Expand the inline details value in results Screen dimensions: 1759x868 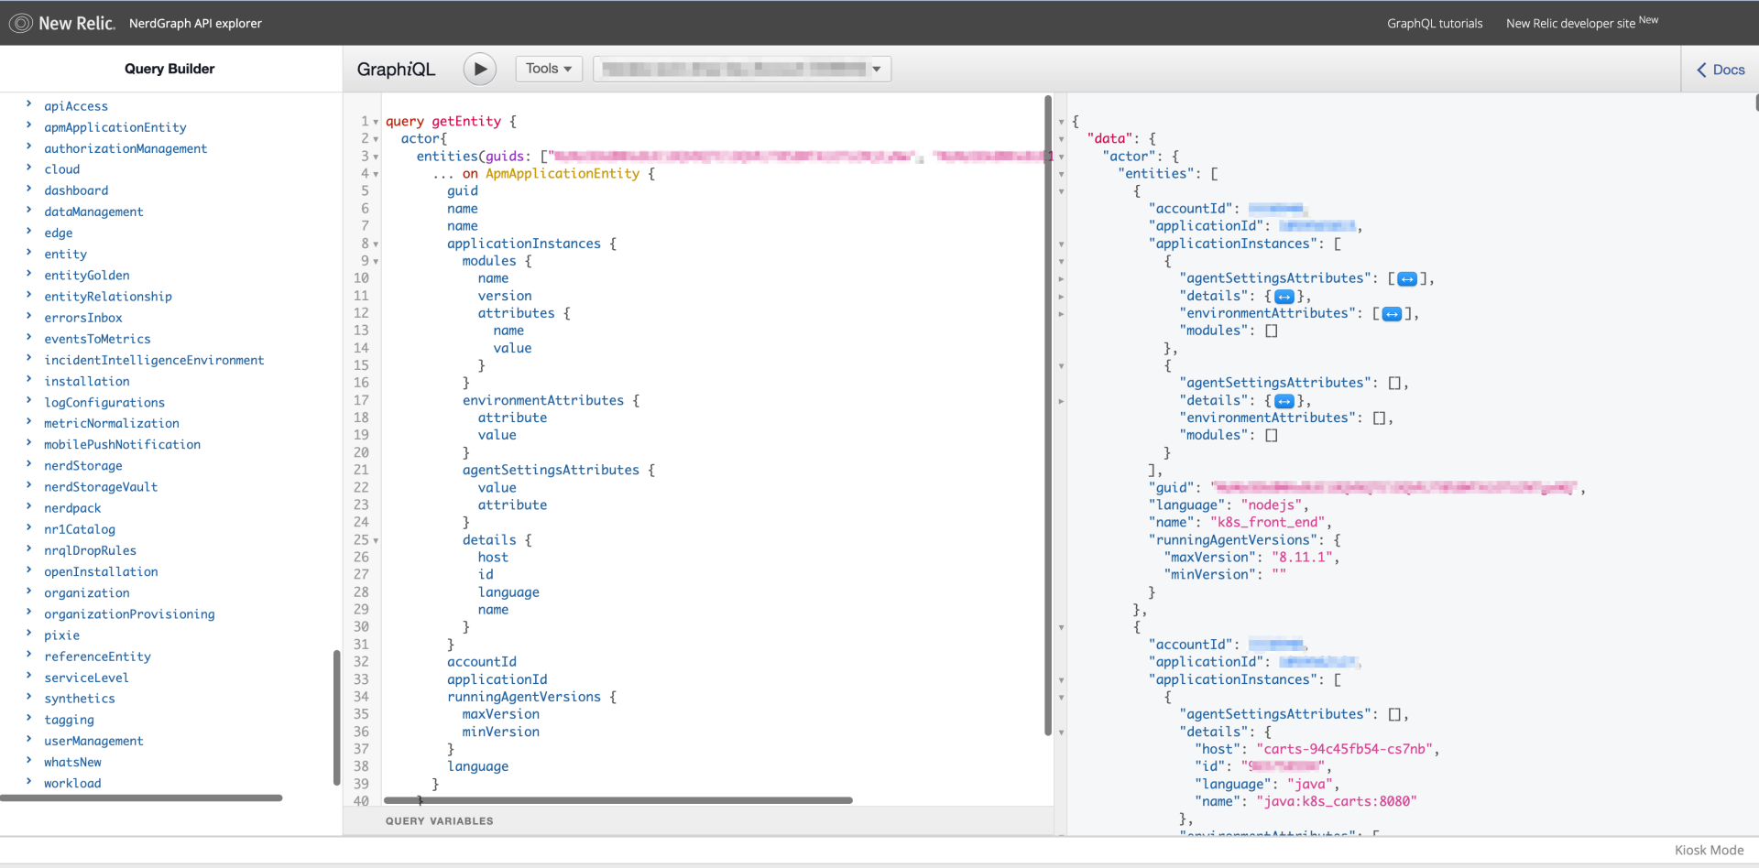pos(1286,296)
